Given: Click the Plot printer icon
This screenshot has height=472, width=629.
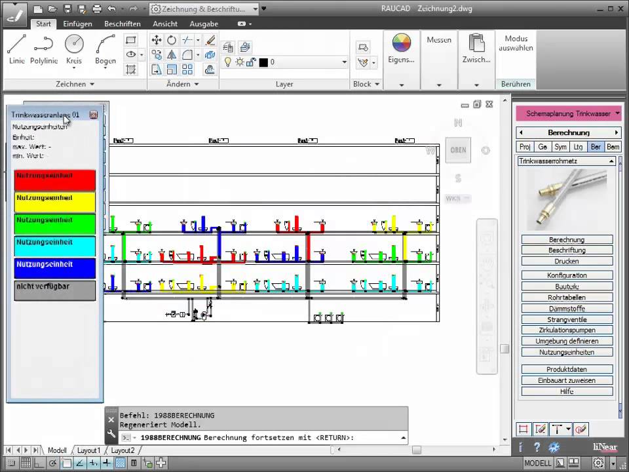Looking at the screenshot, I should click(x=97, y=9).
